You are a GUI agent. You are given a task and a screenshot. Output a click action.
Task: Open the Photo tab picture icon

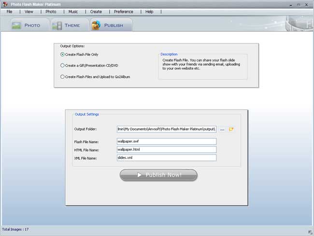coord(16,26)
